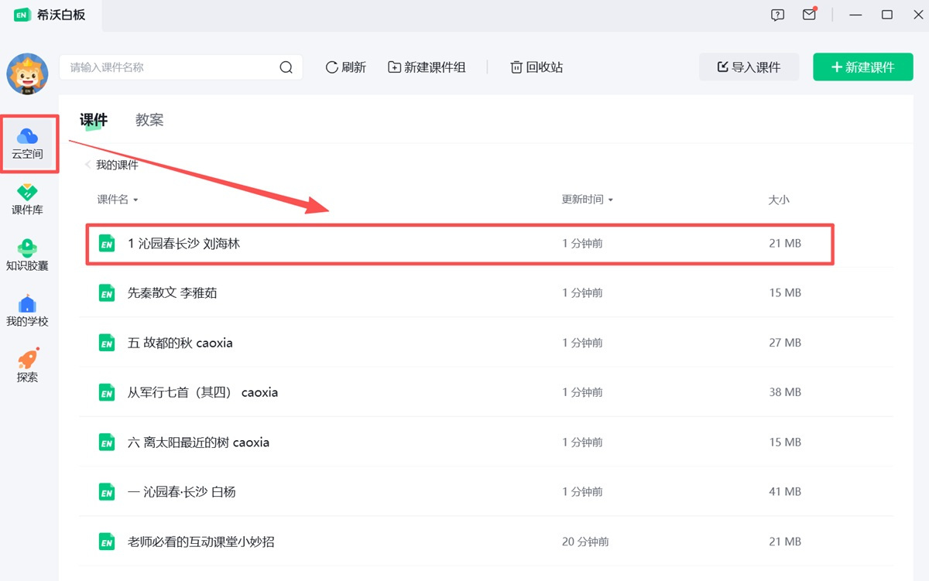The width and height of the screenshot is (929, 581).
Task: Click the green 新建课件 button
Action: (x=862, y=67)
